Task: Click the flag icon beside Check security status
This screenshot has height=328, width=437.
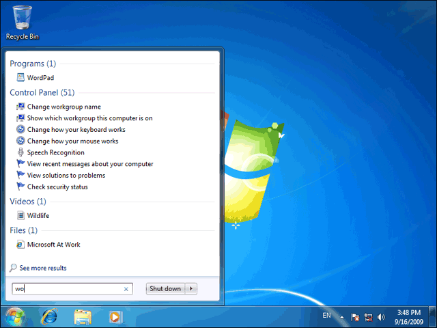Action: [20, 187]
